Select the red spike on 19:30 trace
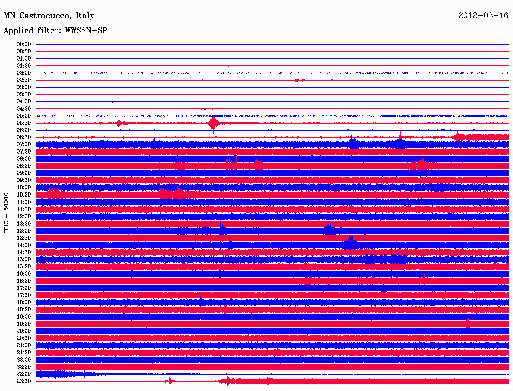Screen dimensions: 513x391 [x=468, y=323]
